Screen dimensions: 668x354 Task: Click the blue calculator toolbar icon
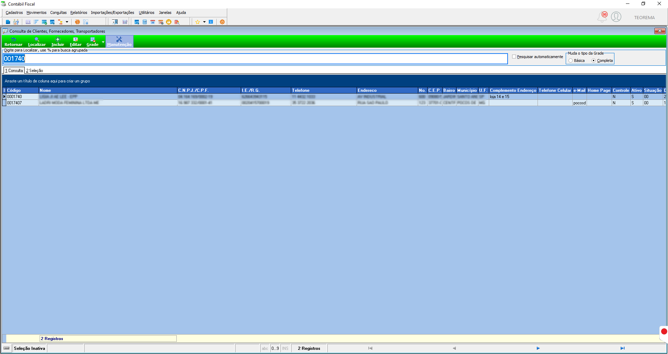coord(145,22)
